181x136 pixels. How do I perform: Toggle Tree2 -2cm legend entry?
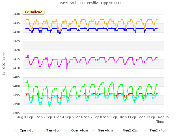128,131
